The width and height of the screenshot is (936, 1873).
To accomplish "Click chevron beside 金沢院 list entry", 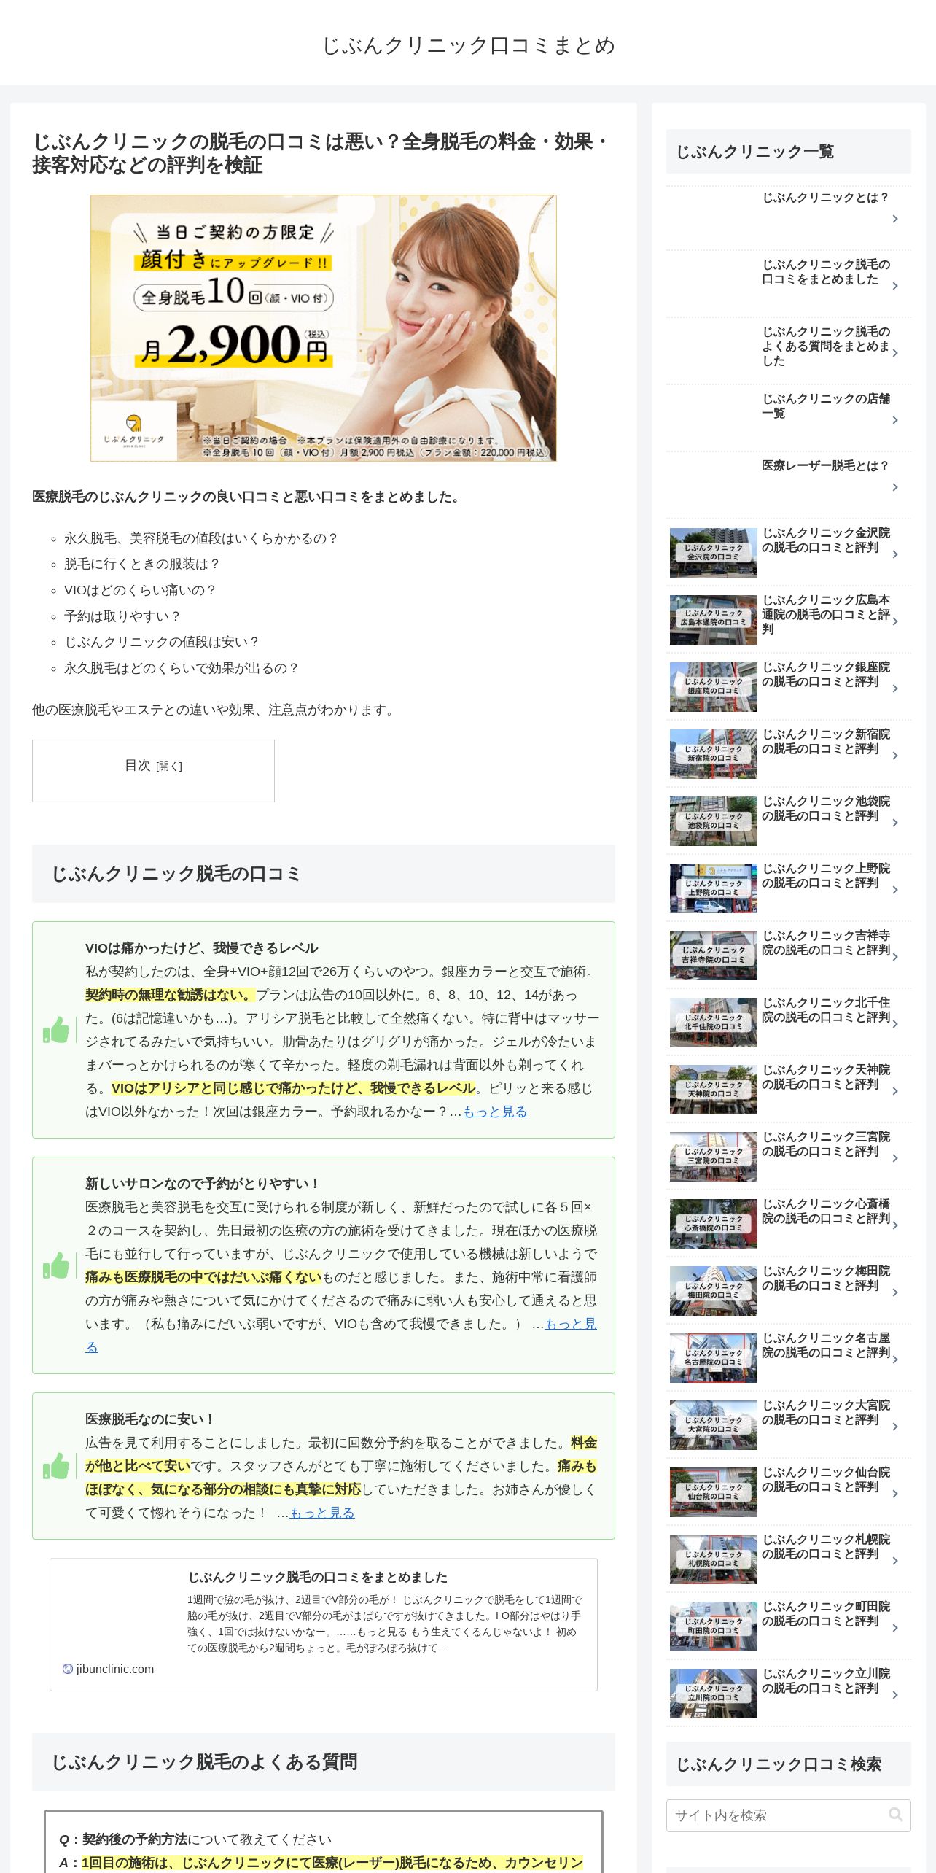I will pos(895,554).
